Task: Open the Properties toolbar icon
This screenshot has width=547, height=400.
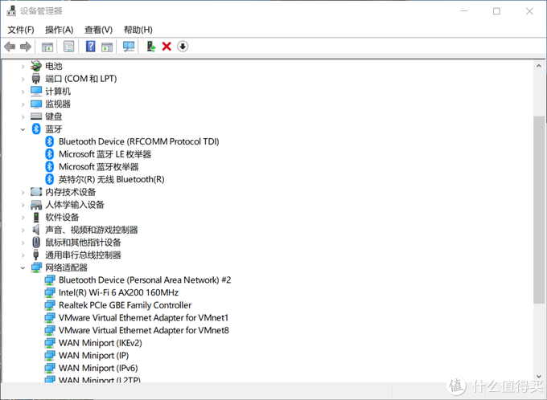Action: click(68, 47)
